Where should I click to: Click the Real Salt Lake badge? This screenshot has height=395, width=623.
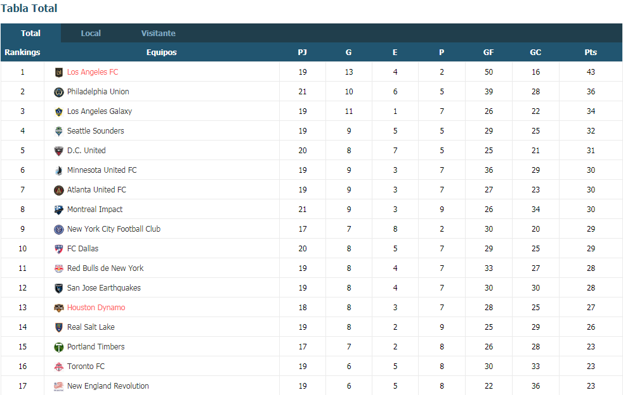tap(59, 327)
